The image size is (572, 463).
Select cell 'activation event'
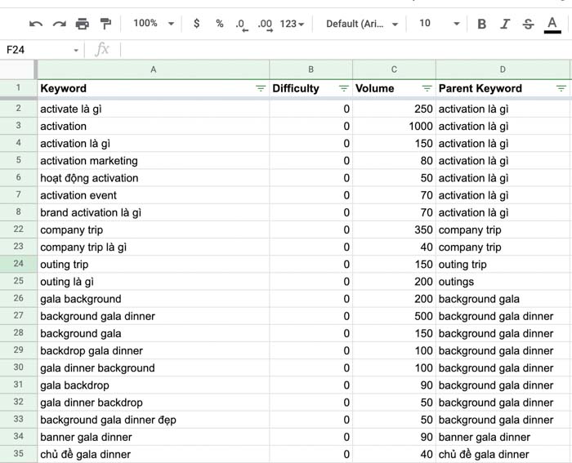(x=154, y=195)
